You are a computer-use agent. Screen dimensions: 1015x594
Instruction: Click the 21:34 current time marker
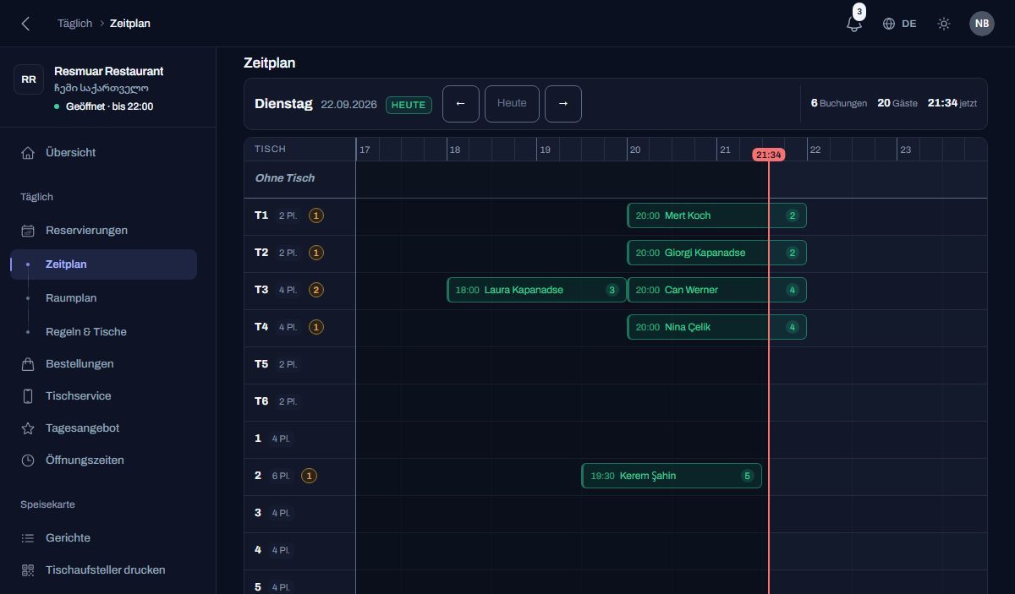[769, 155]
